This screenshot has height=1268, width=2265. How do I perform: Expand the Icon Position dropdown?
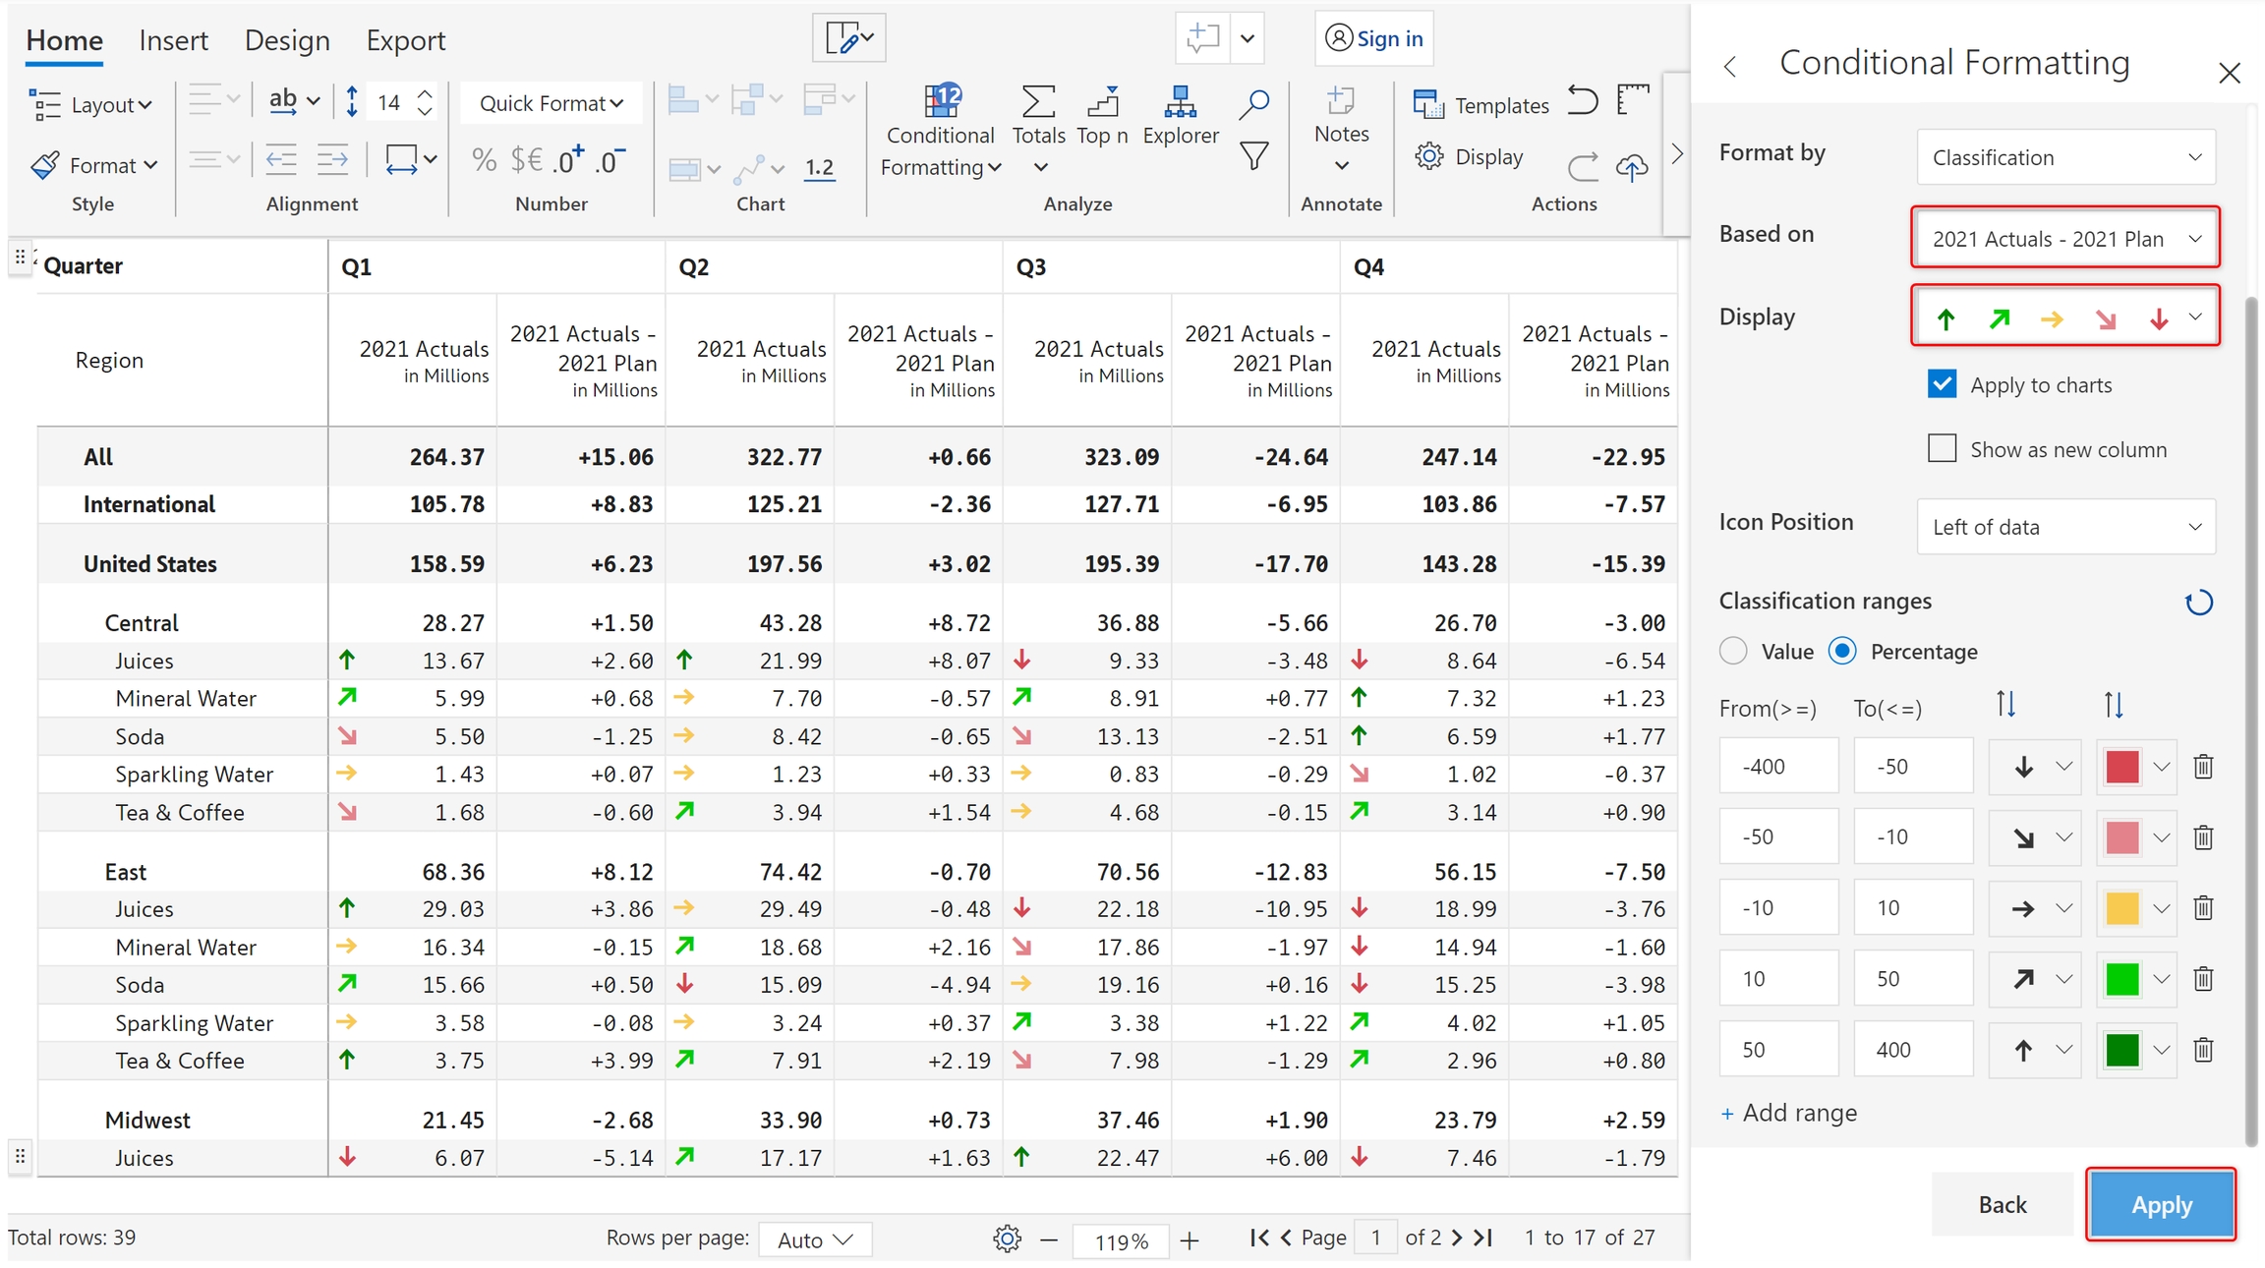(x=2065, y=527)
